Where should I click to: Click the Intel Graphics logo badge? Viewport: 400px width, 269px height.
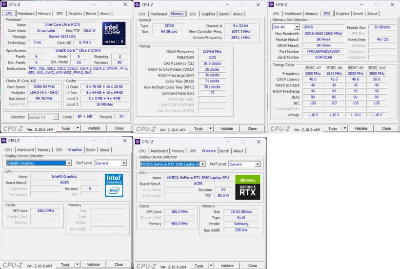[114, 186]
